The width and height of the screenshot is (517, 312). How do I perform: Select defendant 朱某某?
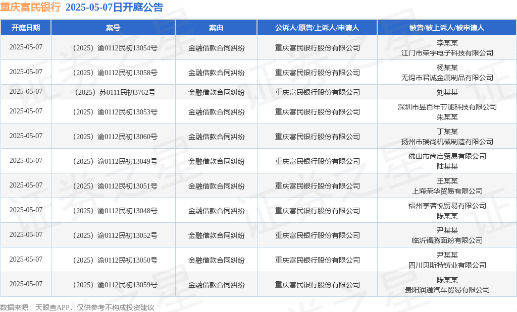pos(447,117)
